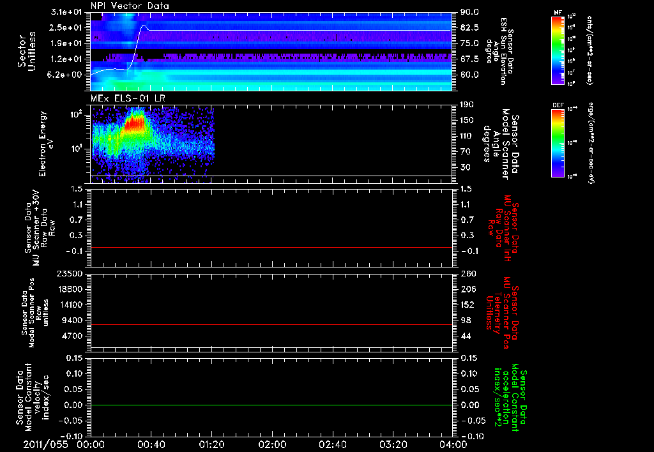654x452 pixels.
Task: Click the "00:00" time tick label
Action: pyautogui.click(x=91, y=444)
